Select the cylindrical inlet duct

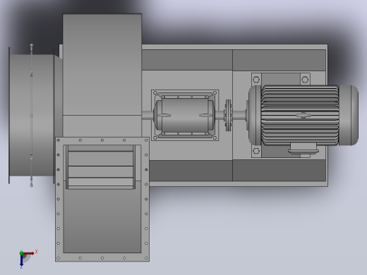(x=32, y=115)
